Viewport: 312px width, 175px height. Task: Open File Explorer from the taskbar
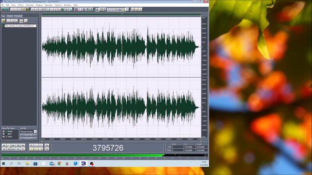point(27,164)
